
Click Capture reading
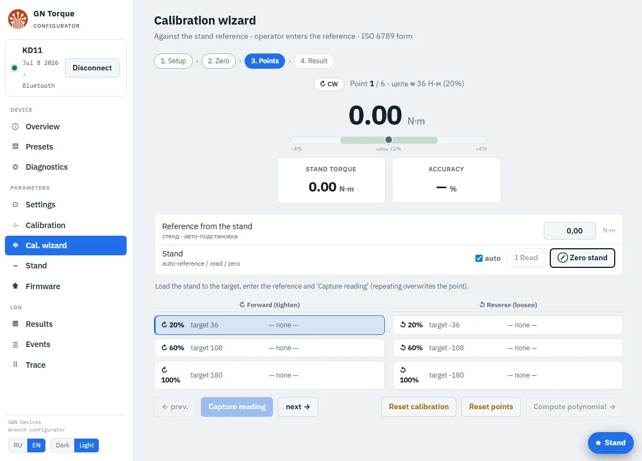pyautogui.click(x=237, y=406)
